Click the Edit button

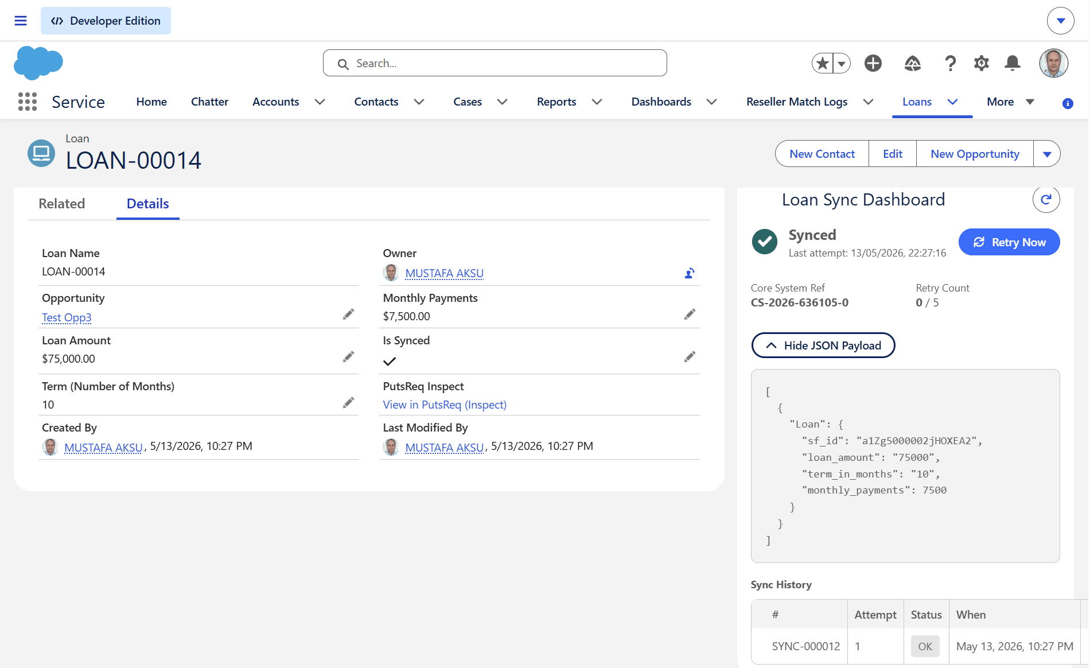(893, 154)
